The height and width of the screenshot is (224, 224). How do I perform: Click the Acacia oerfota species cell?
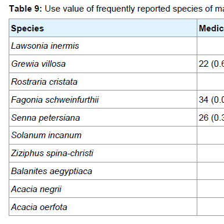click(103, 207)
